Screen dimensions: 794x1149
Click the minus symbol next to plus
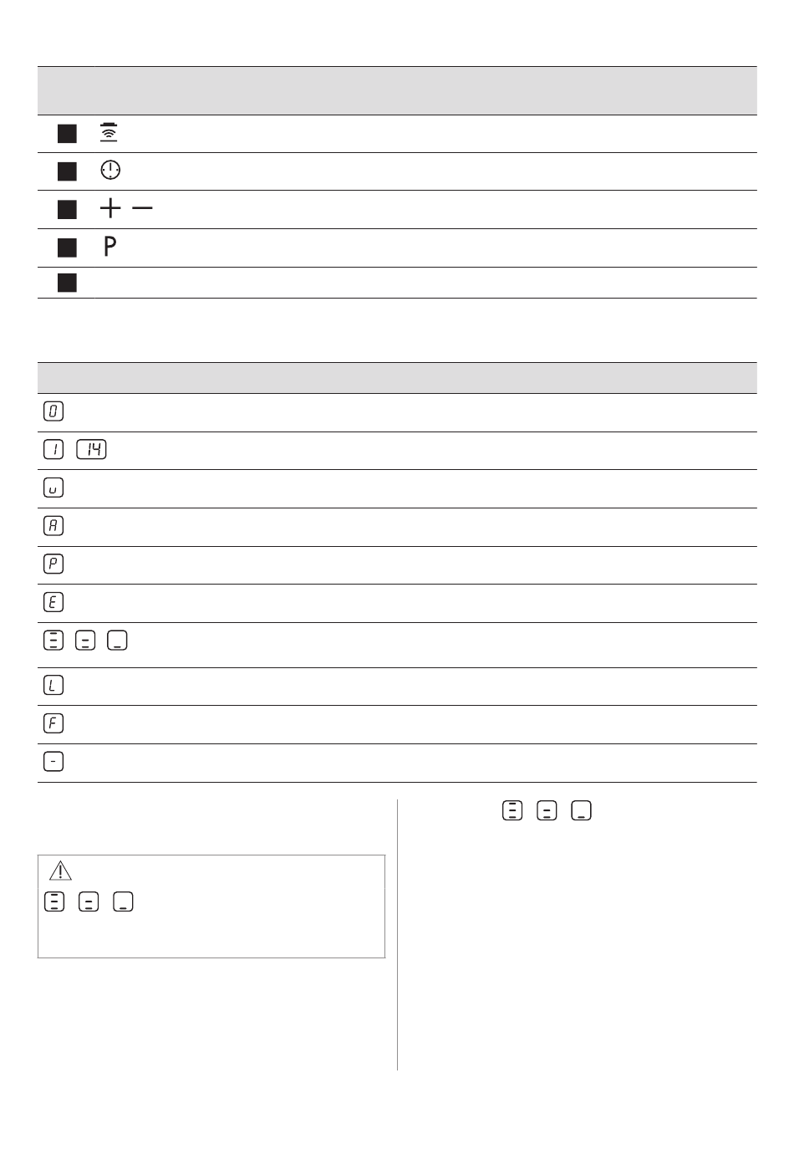(142, 208)
